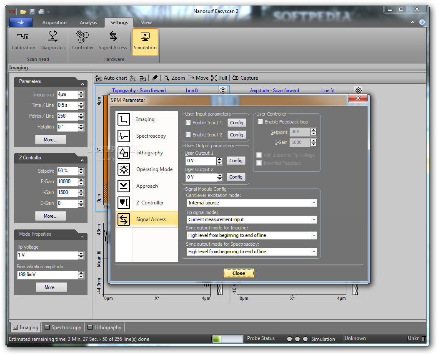438x355 pixels.
Task: Open scan head Diagnostics
Action: [53, 41]
